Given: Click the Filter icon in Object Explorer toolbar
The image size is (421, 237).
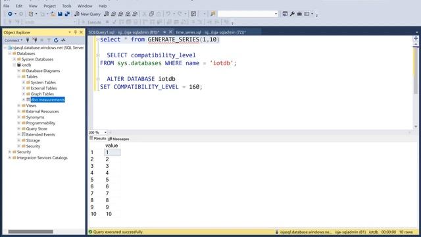Looking at the screenshot, I should [49, 40].
